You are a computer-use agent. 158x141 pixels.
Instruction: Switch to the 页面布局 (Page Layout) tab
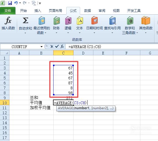click(56, 11)
